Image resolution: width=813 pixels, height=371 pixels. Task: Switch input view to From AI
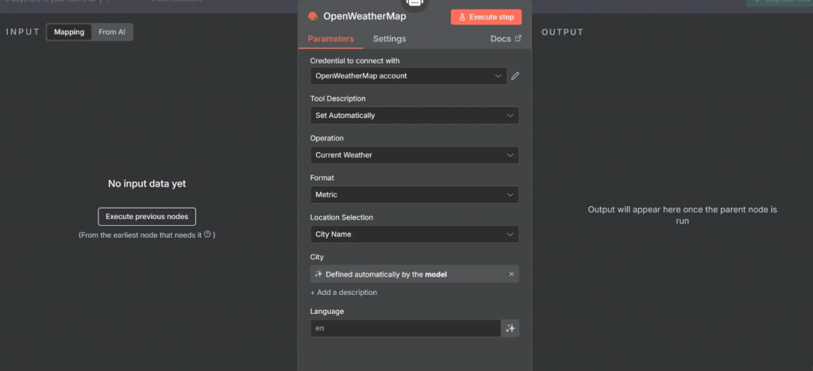tap(112, 33)
